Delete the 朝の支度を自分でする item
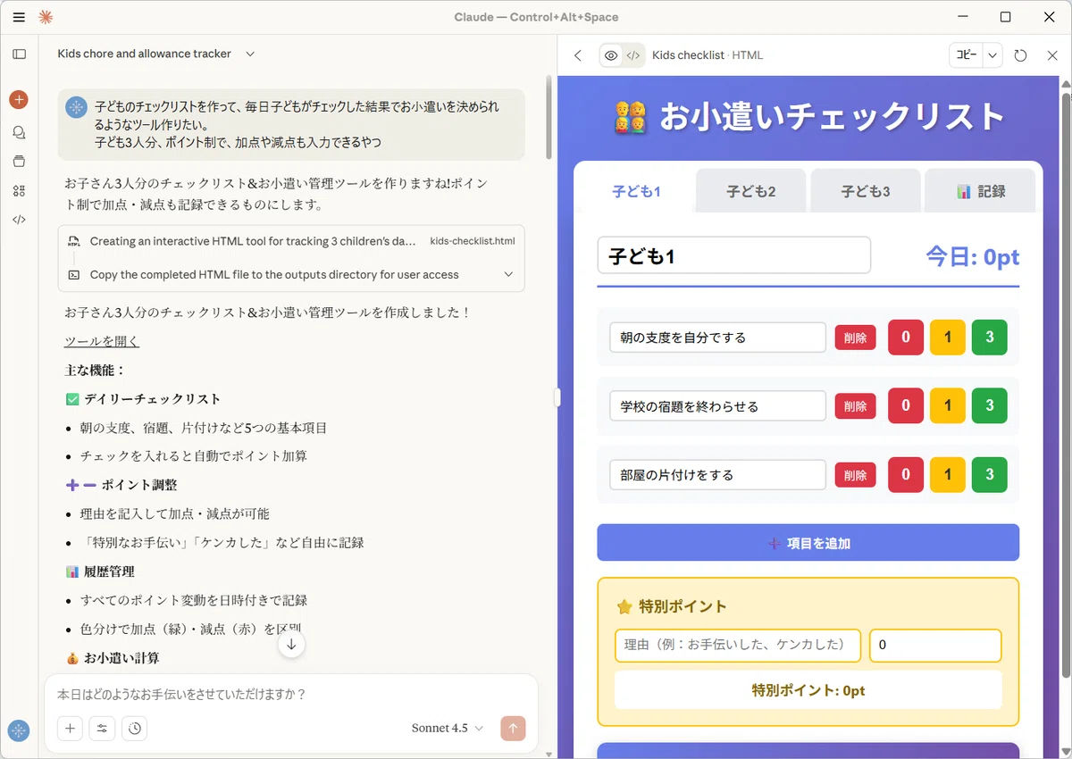The width and height of the screenshot is (1072, 759). pyautogui.click(x=855, y=338)
